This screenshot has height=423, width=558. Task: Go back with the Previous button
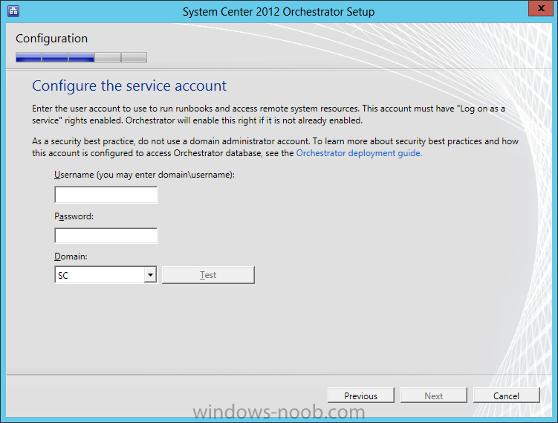tap(361, 395)
